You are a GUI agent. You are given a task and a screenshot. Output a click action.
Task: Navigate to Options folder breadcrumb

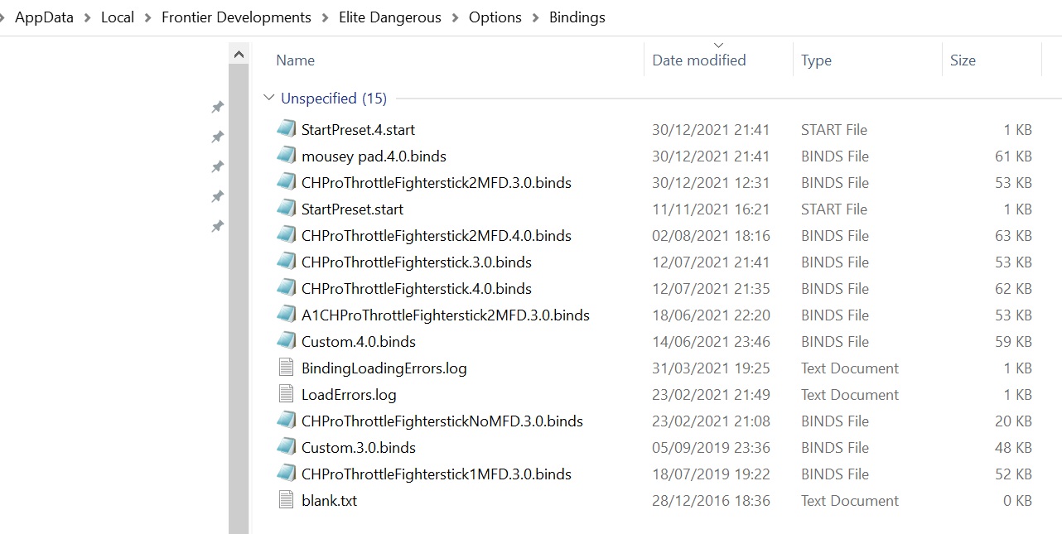(495, 17)
